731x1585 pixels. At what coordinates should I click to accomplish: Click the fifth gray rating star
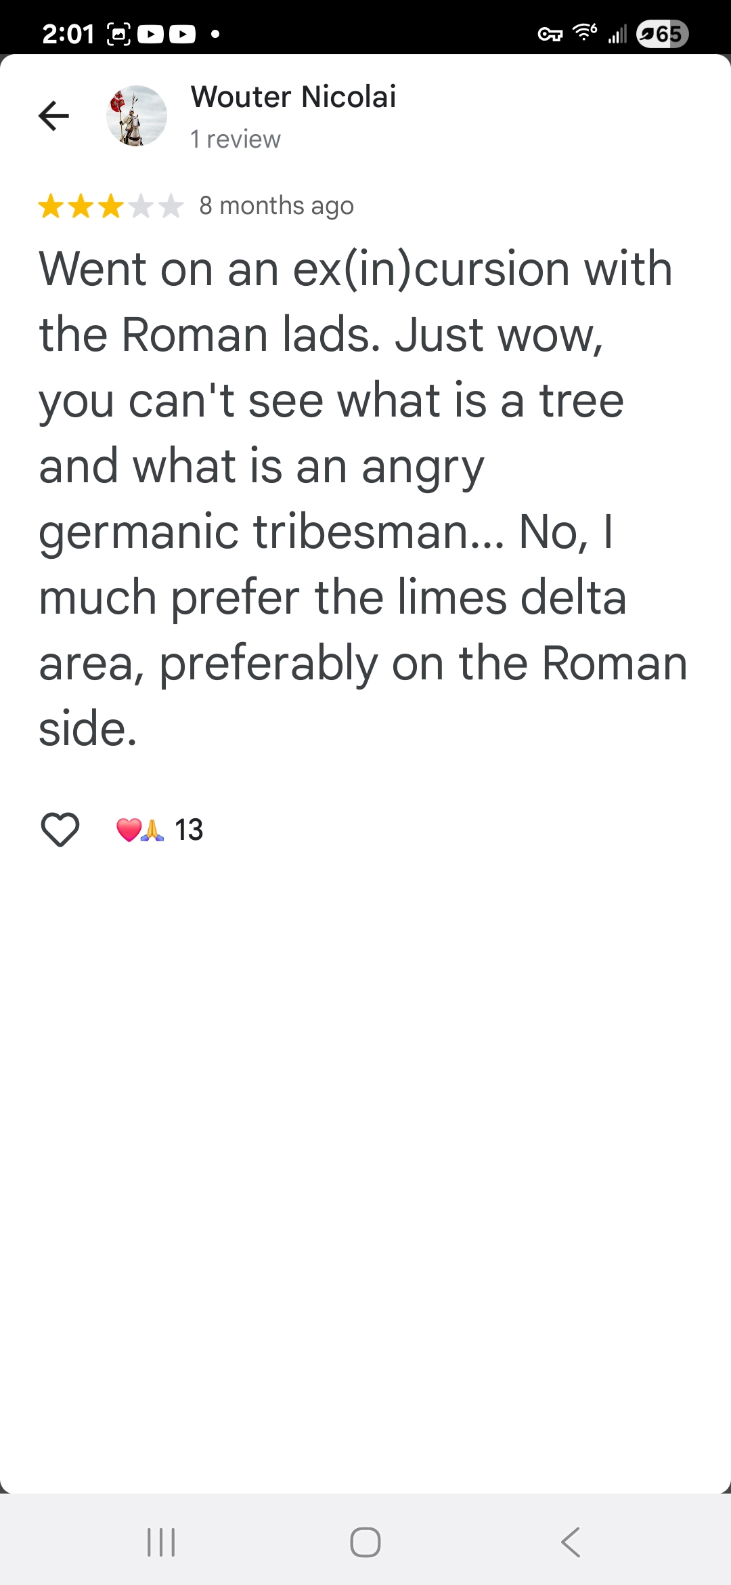(171, 206)
